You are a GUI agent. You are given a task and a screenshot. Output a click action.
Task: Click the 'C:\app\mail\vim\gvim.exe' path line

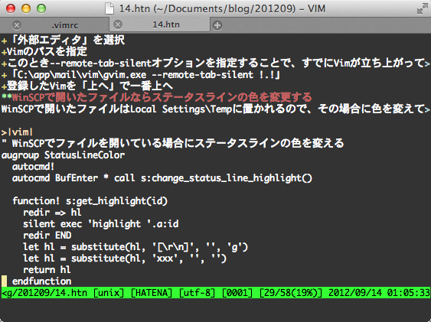[141, 75]
